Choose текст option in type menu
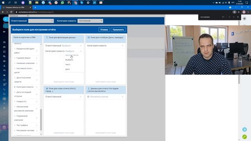251x141 pixels. pyautogui.click(x=68, y=64)
